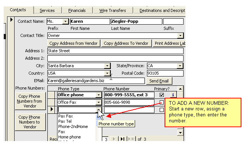Click the empty Address 2 field

[x=115, y=58]
